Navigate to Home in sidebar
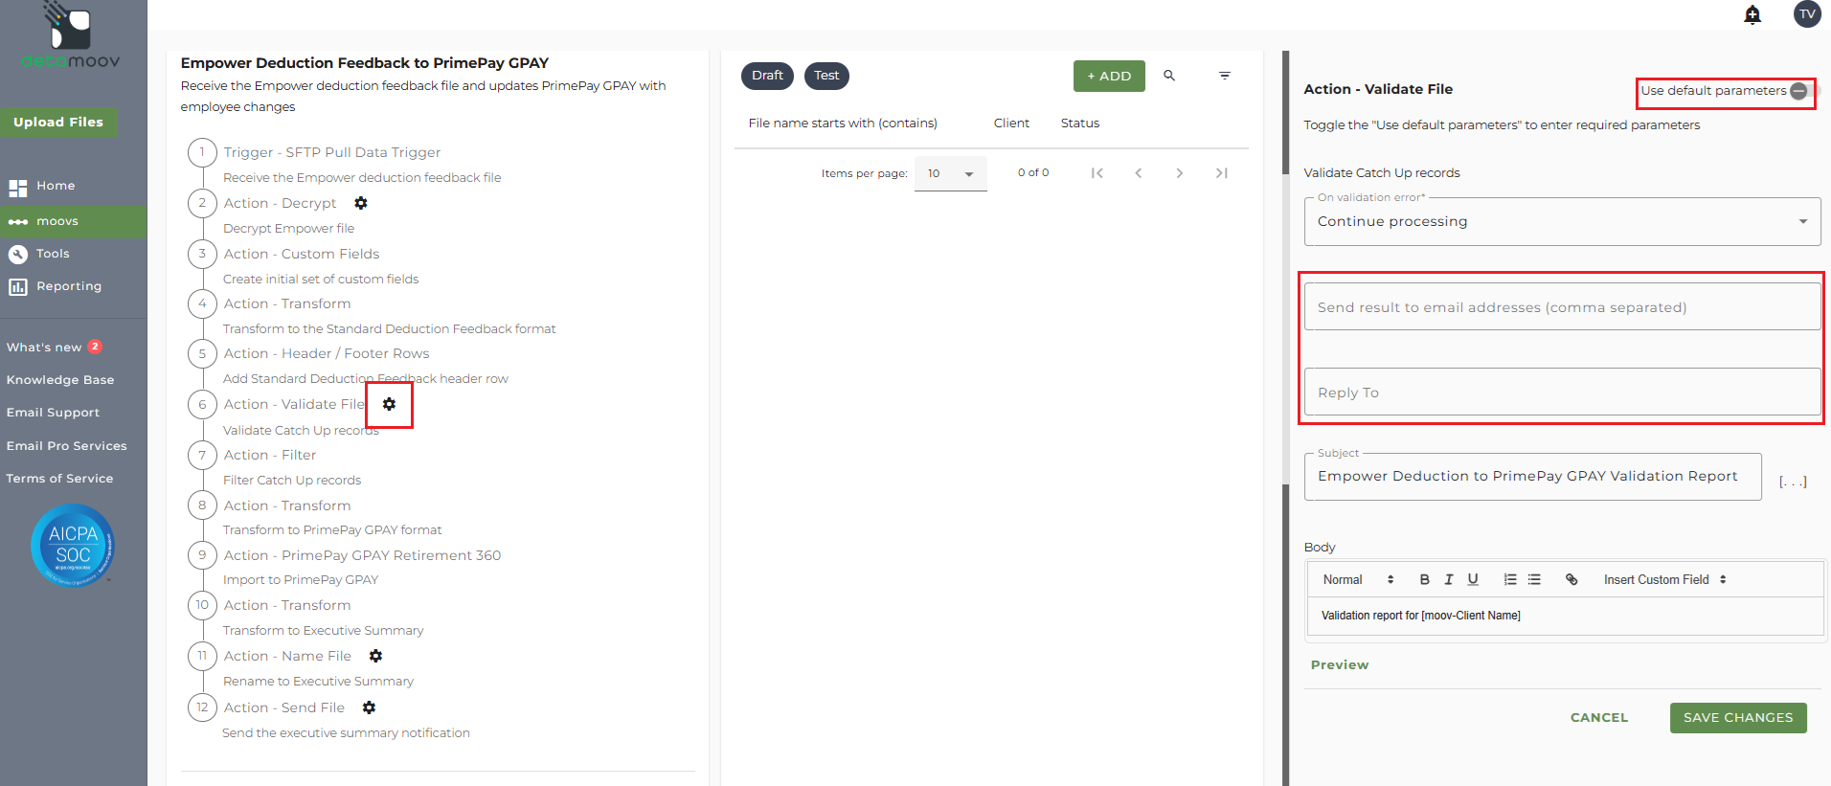 pyautogui.click(x=56, y=186)
